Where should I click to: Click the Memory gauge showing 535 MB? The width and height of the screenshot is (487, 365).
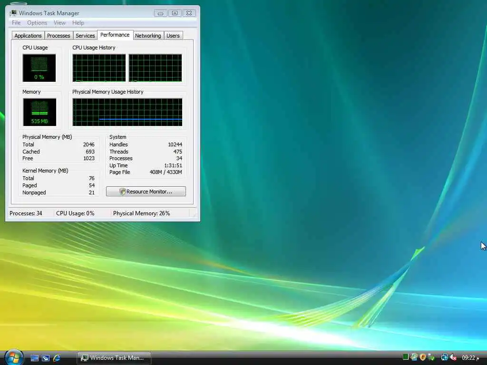tap(39, 112)
